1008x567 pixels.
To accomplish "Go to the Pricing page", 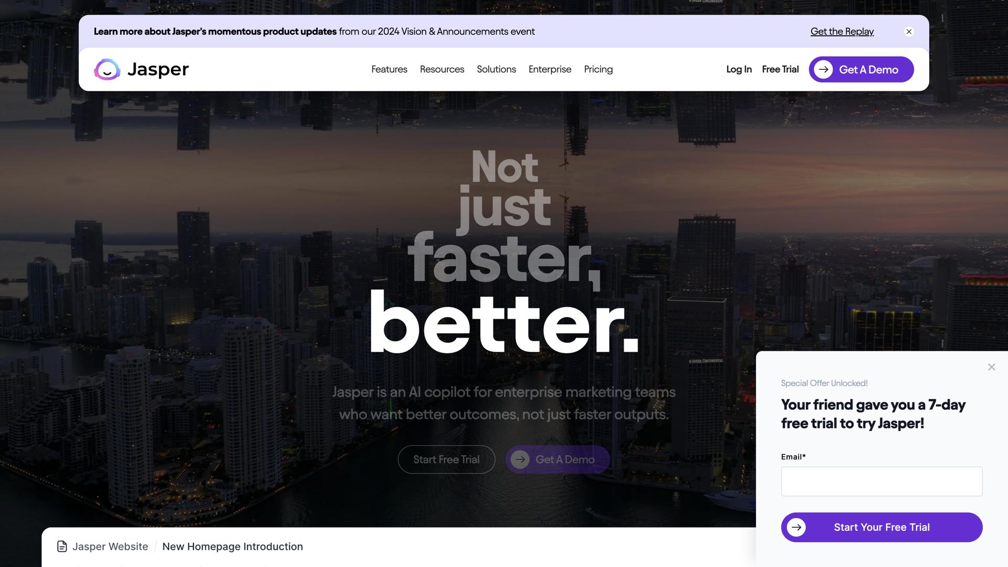I will pyautogui.click(x=598, y=69).
